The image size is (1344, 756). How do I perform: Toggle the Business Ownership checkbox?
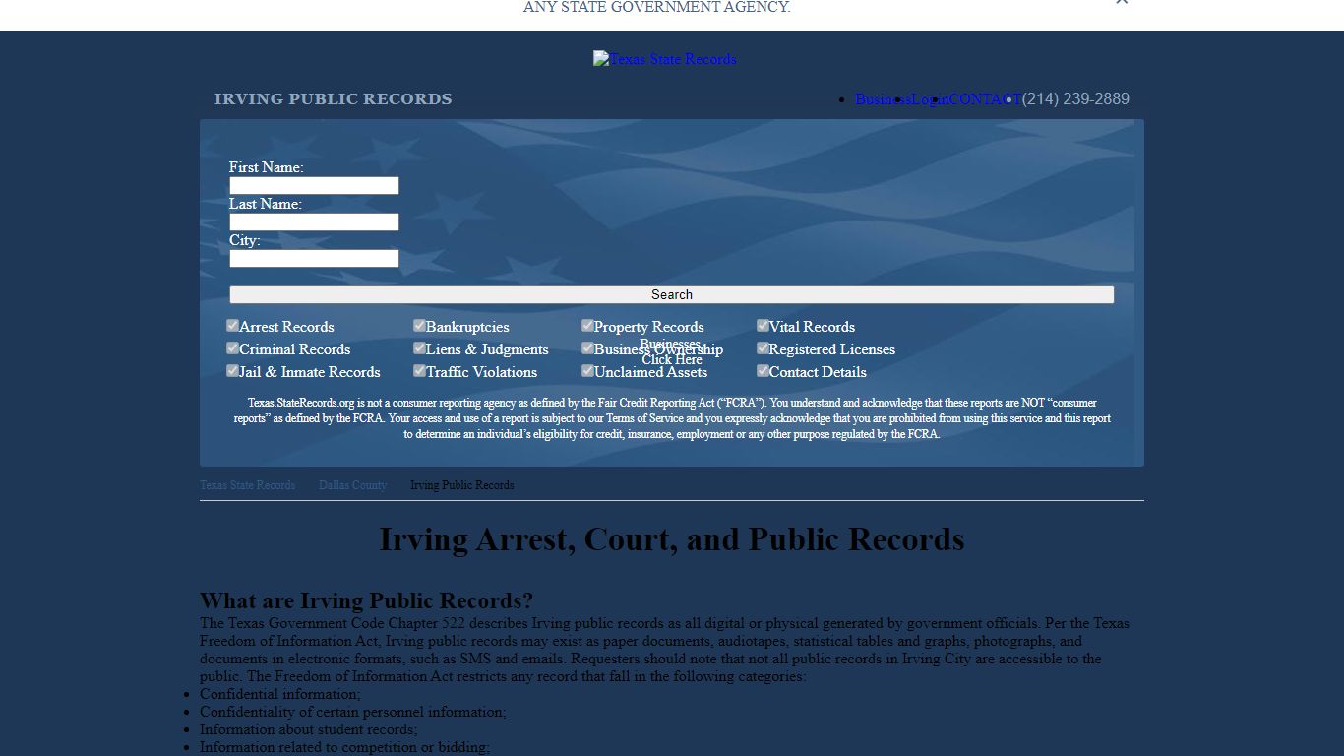[x=587, y=347]
